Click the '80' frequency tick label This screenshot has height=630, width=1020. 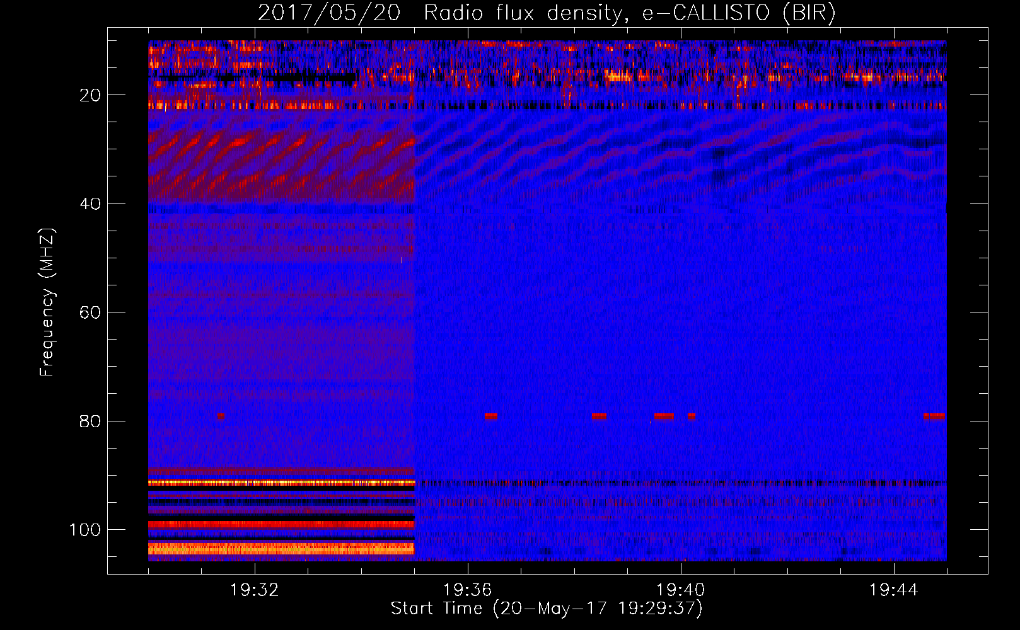(91, 421)
